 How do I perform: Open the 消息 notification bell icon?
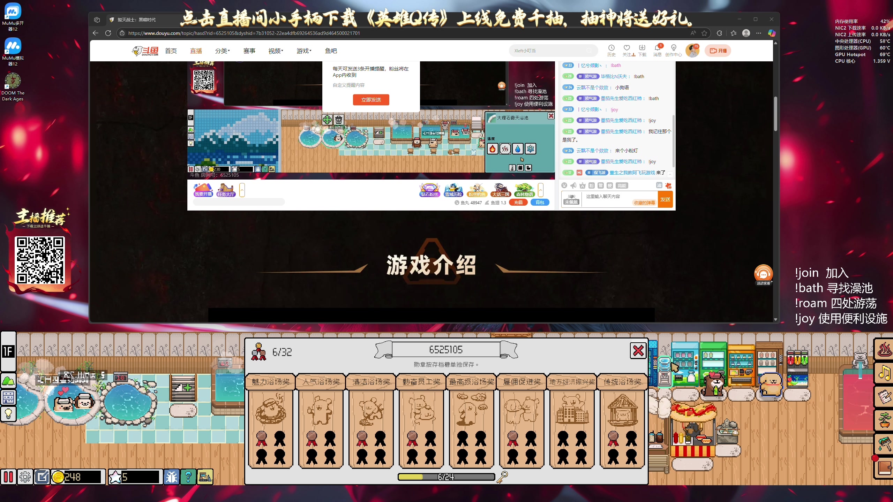[658, 51]
